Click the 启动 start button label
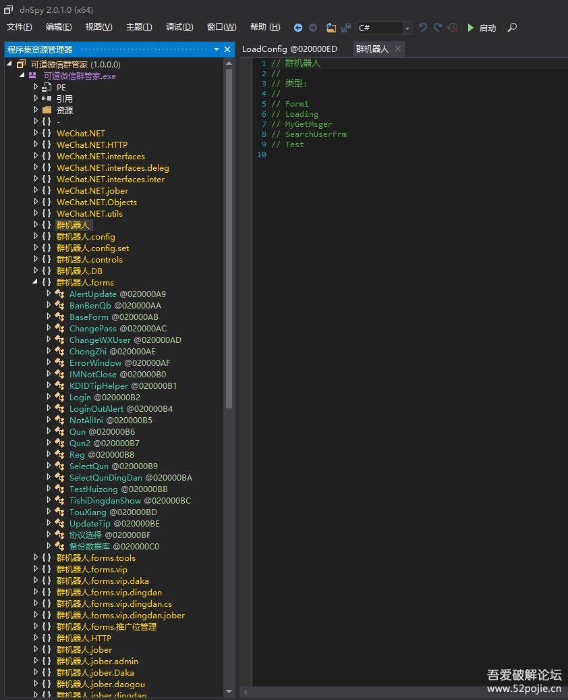 (487, 28)
